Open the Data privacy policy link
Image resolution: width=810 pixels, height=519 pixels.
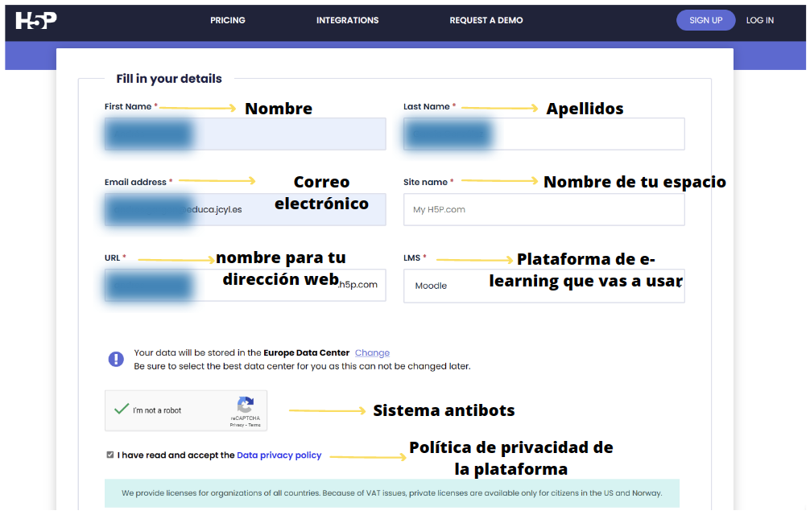click(x=279, y=455)
